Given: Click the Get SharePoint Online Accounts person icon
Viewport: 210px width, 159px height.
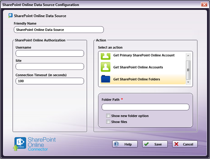Looking at the screenshot, I should tap(106, 67).
